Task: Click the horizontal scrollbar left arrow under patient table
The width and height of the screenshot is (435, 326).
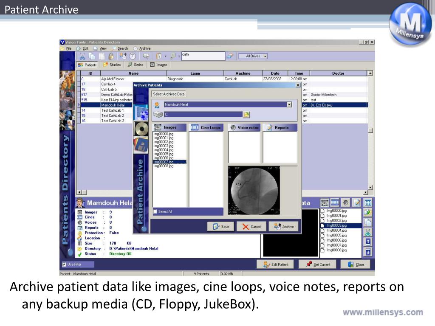Action: (x=79, y=192)
